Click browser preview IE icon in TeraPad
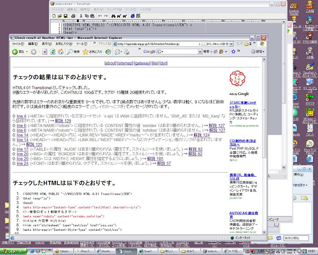 (133, 16)
